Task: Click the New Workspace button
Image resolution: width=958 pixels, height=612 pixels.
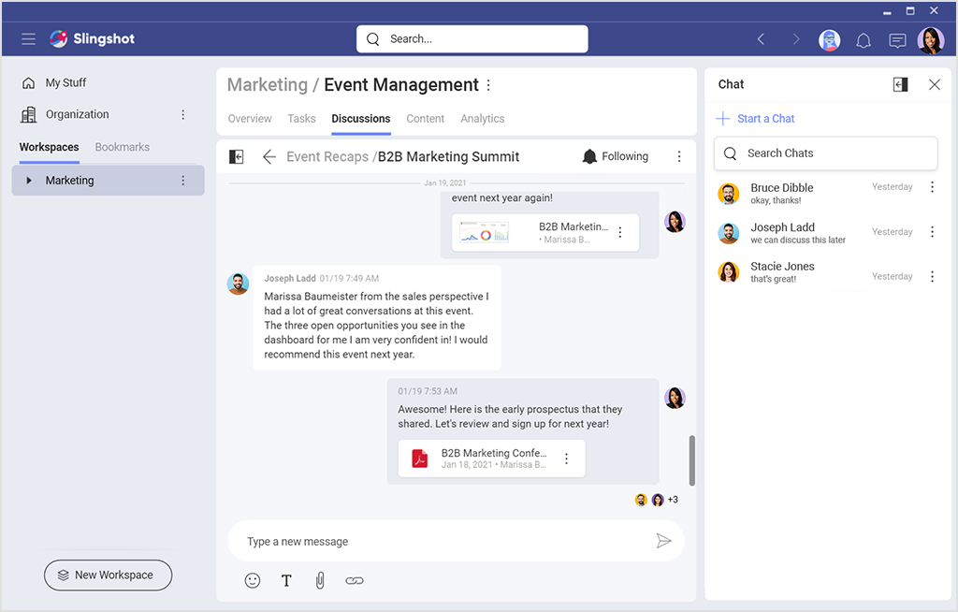Action: [x=108, y=575]
